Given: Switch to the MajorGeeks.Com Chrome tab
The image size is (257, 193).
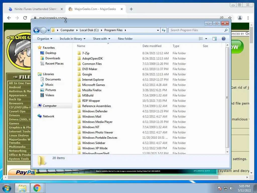Looking at the screenshot, I should point(95,9).
